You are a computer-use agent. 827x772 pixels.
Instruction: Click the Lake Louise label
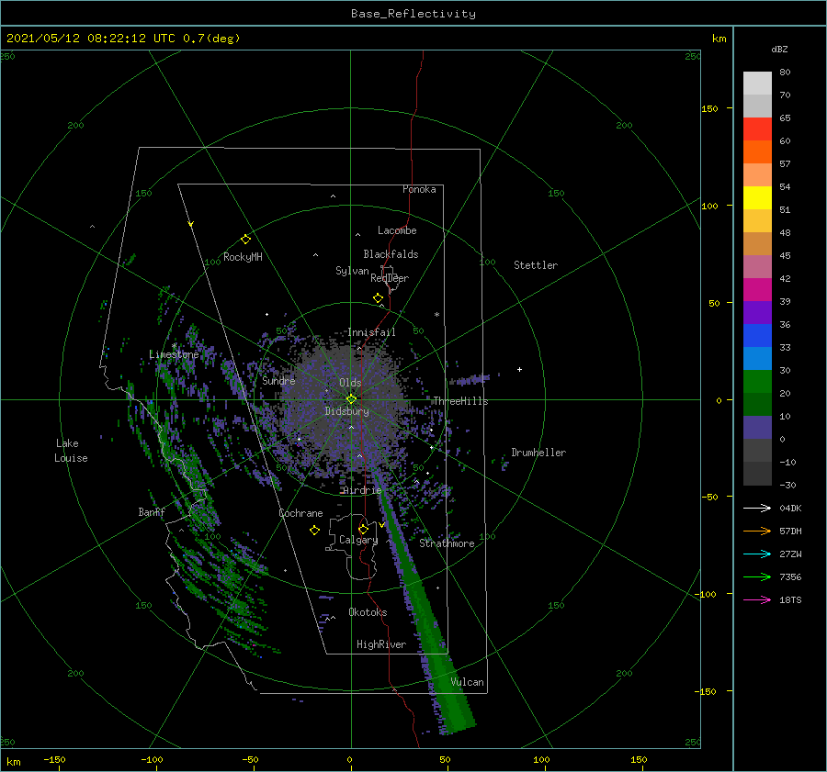coord(71,451)
